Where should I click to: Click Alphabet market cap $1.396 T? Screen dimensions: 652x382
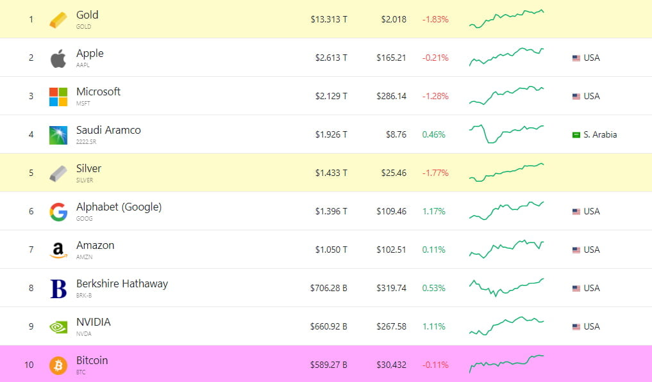(x=331, y=211)
